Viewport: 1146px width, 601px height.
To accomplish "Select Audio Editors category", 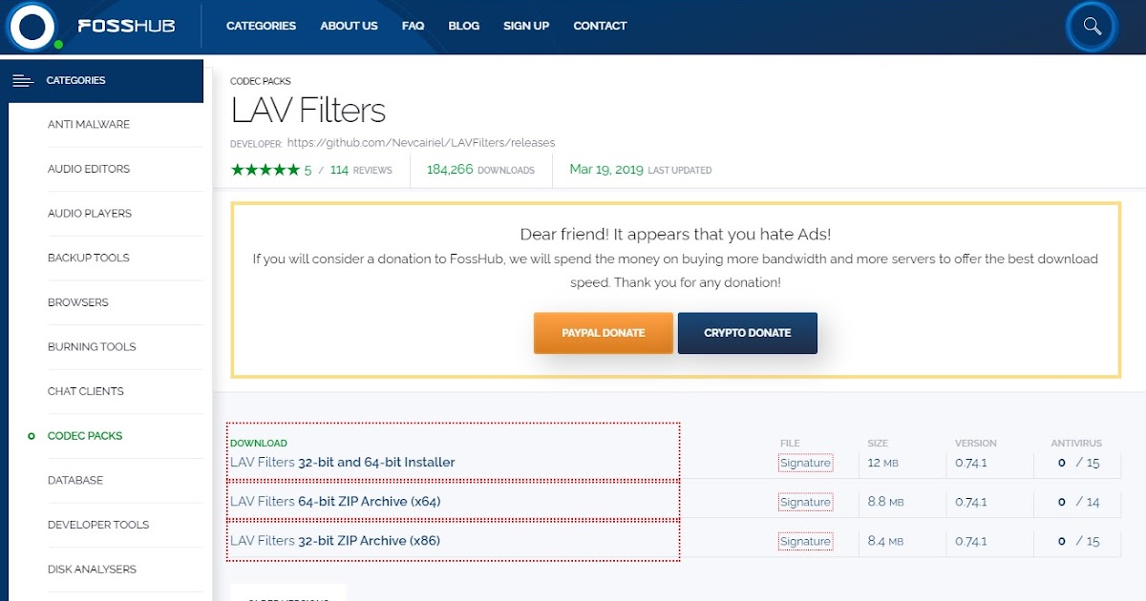I will coord(89,169).
